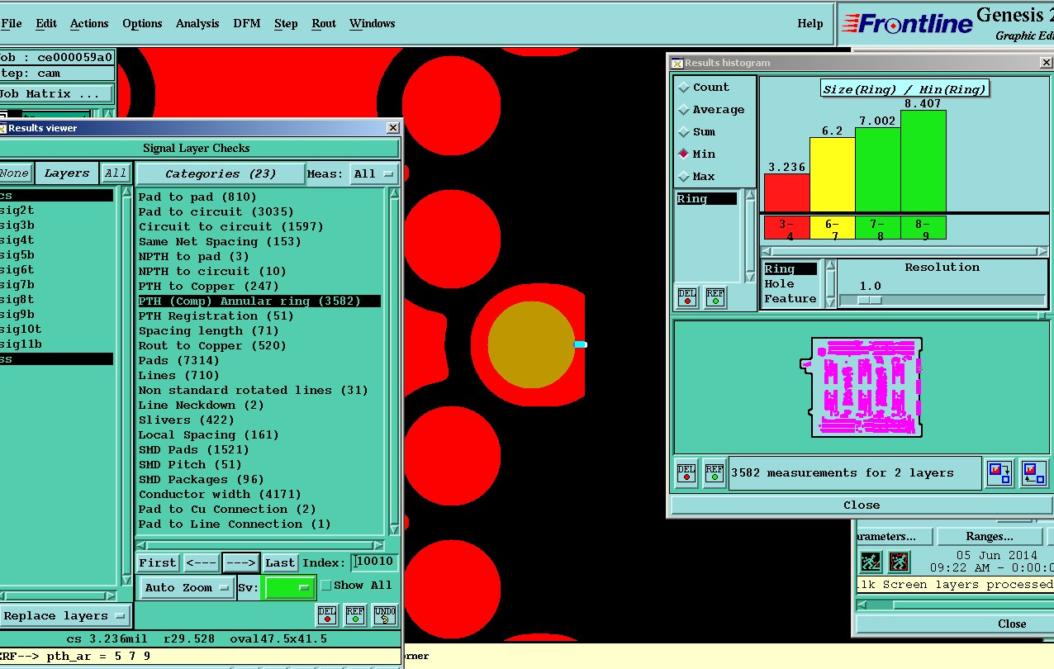1054x669 pixels.
Task: Click yellow 6-7 histogram range swatch
Action: pos(832,228)
